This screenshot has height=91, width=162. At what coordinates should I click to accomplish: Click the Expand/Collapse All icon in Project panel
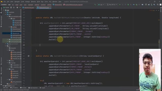click(14, 8)
